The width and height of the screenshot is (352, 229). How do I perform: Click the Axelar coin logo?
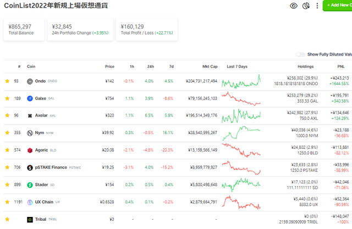pyautogui.click(x=30, y=116)
